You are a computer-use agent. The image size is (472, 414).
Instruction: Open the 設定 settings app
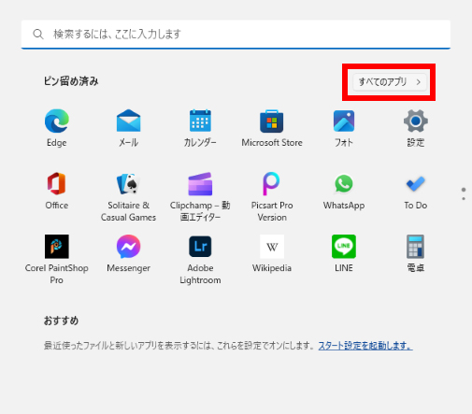tap(416, 128)
